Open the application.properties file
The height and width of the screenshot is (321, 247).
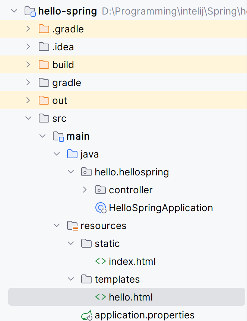(x=145, y=315)
